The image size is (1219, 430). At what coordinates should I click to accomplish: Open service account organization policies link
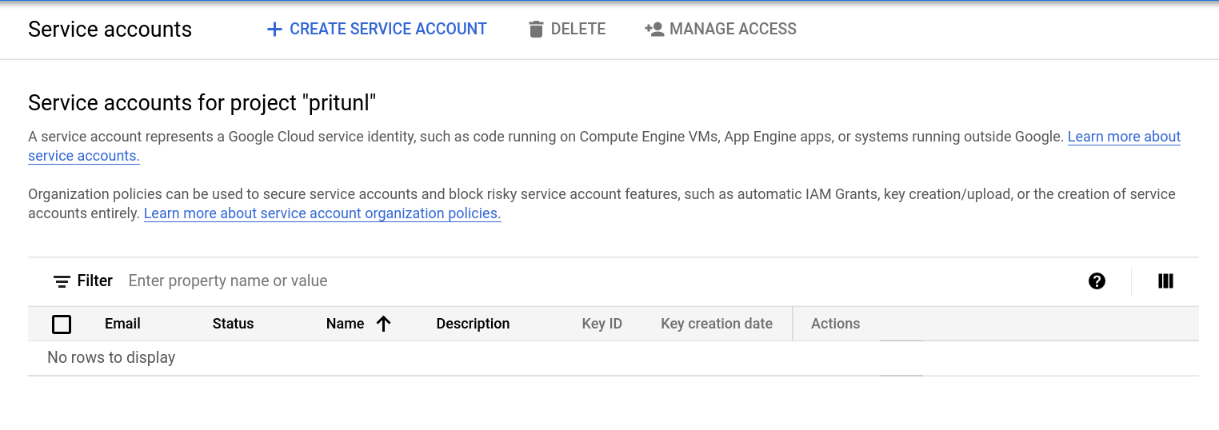(322, 213)
